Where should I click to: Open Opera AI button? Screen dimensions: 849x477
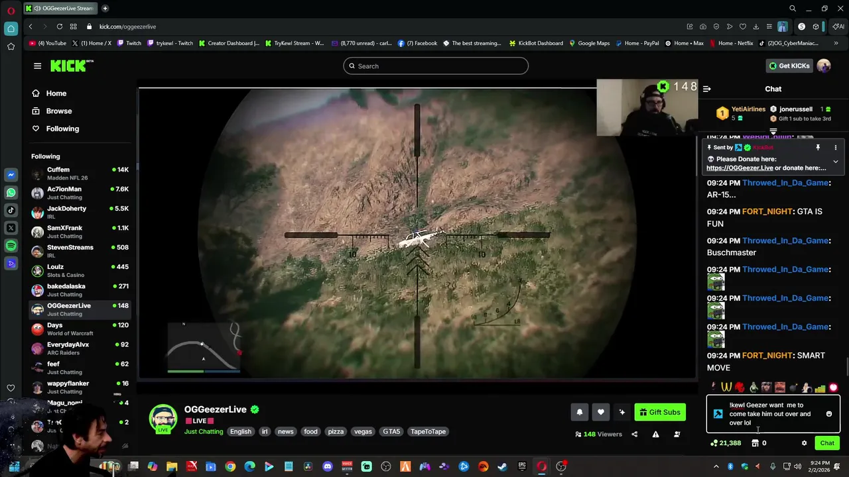839,26
